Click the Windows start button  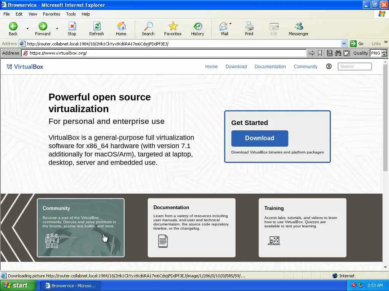pyautogui.click(x=18, y=286)
